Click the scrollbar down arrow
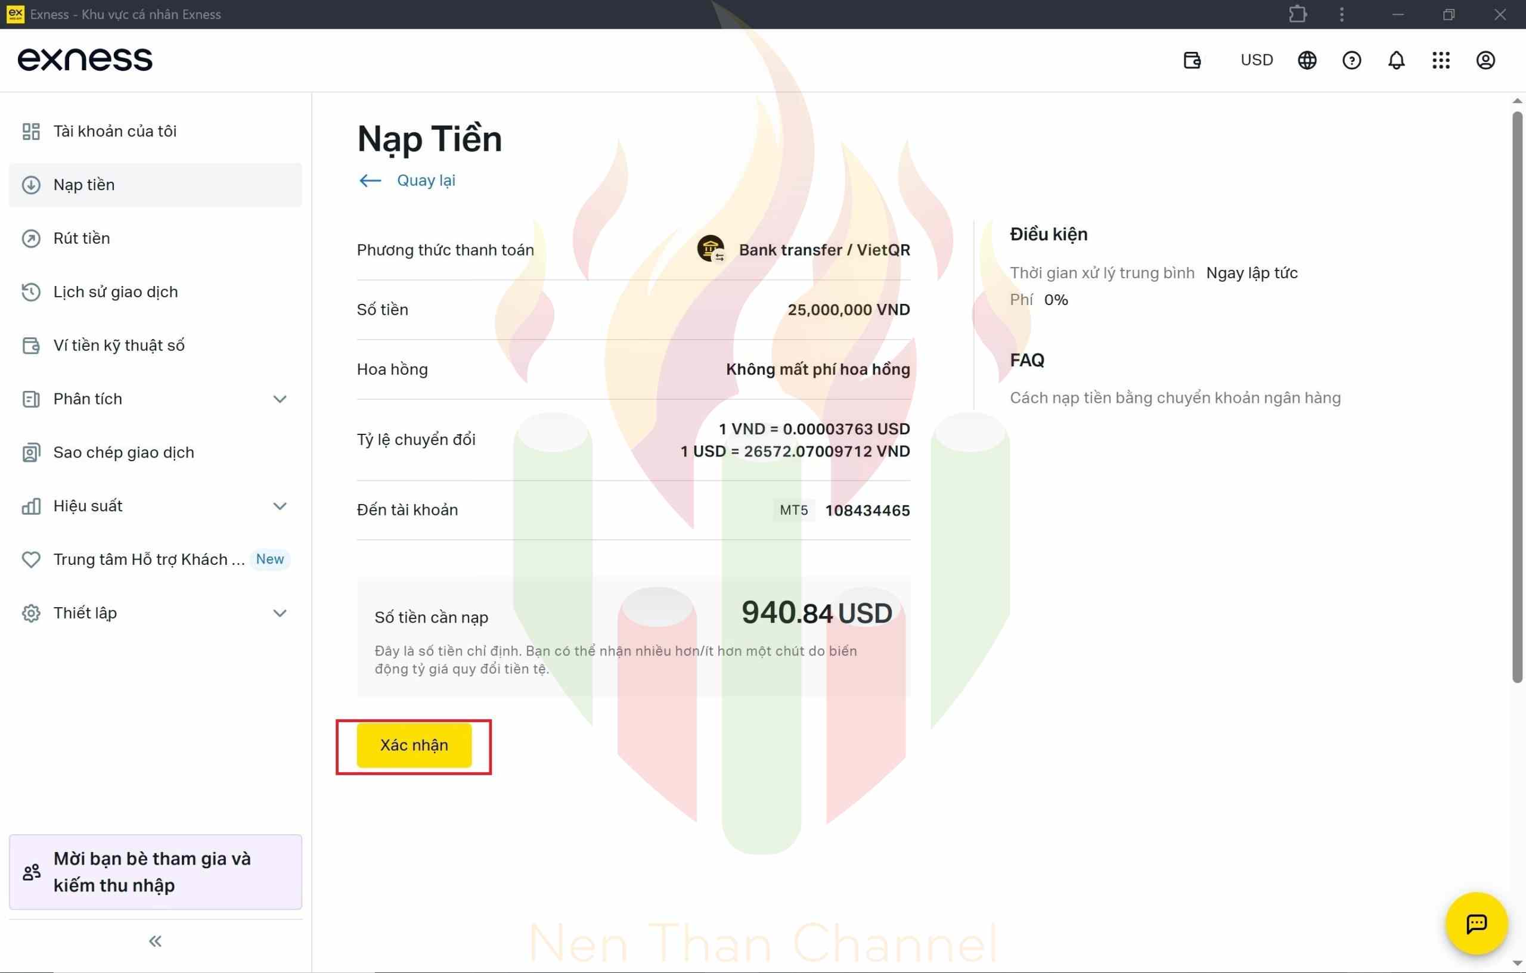 pos(1516,963)
